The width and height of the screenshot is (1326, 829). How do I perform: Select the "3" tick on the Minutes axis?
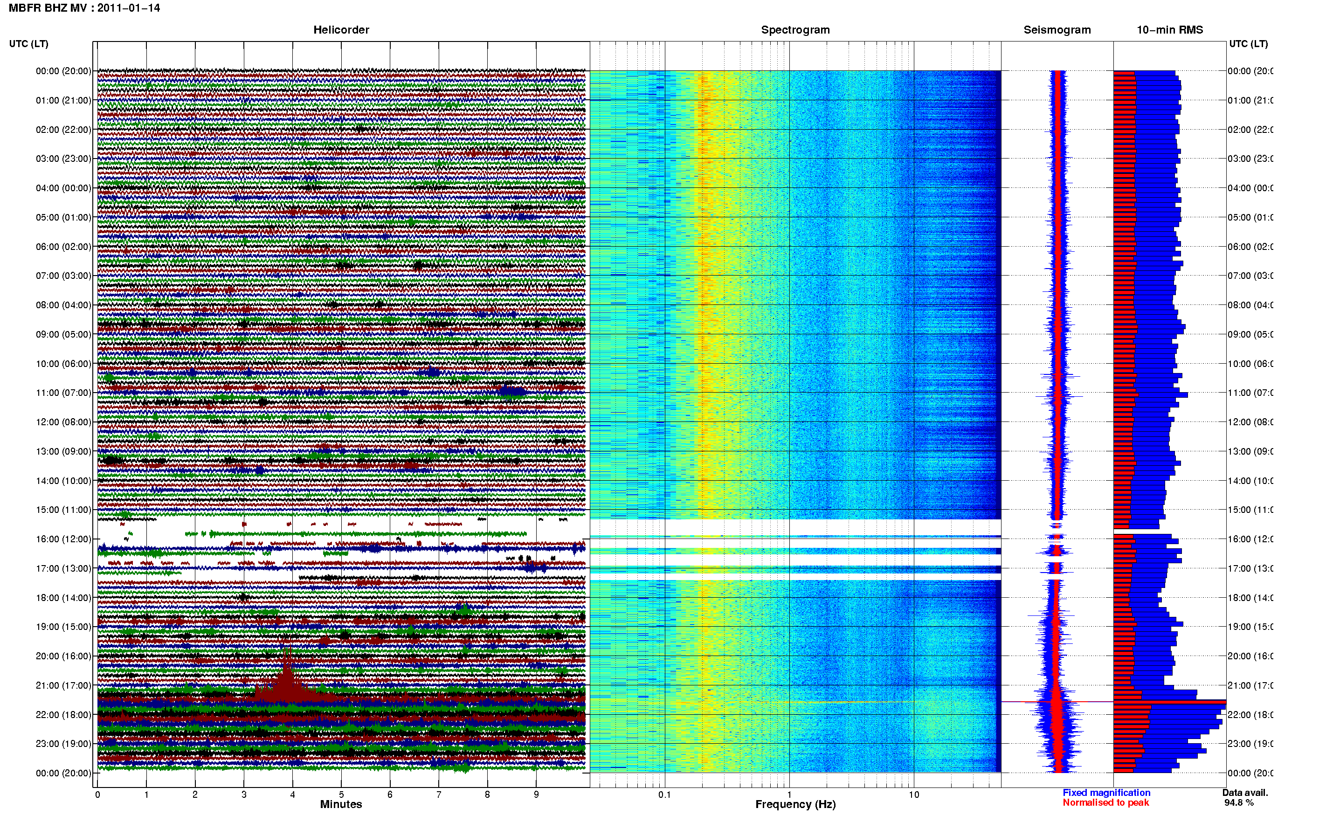pos(244,794)
